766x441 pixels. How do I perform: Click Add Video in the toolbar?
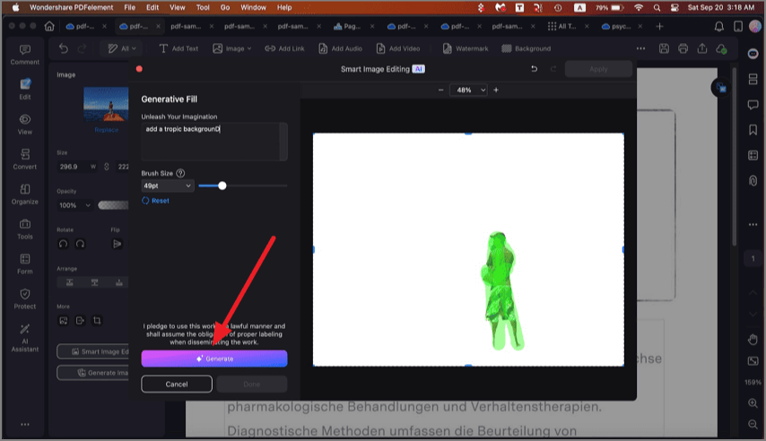(x=398, y=48)
